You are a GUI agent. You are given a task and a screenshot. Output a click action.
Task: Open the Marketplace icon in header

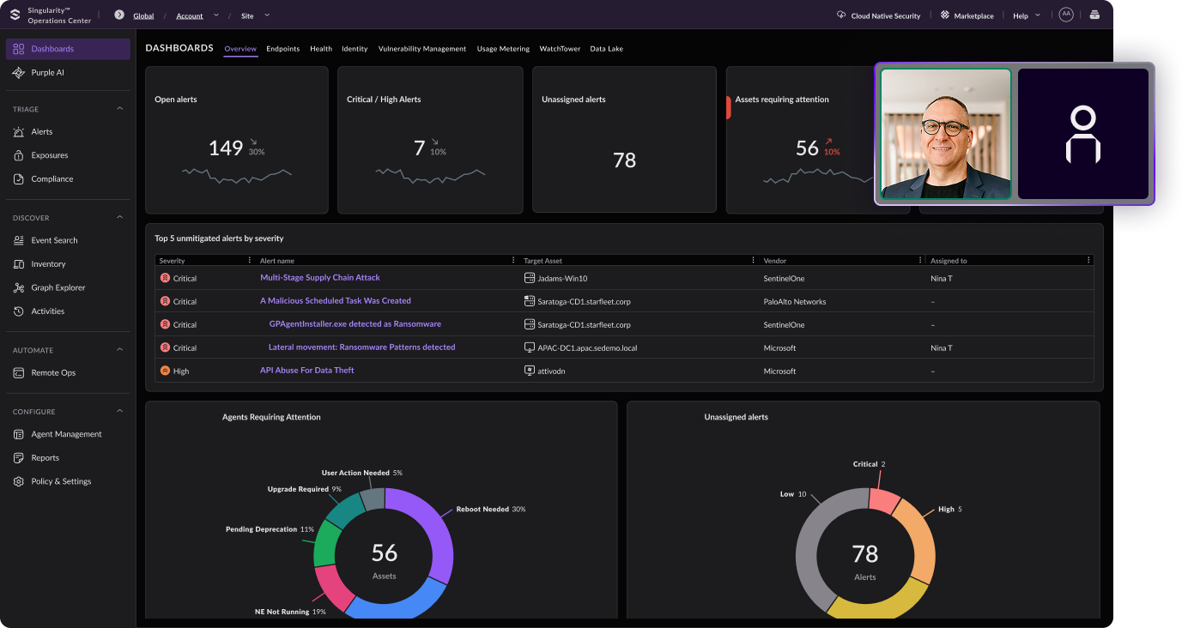click(945, 15)
